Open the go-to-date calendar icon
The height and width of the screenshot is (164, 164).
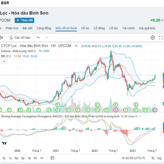(52, 158)
